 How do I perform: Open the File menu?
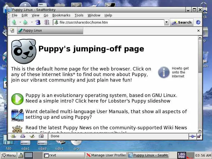click(x=15, y=15)
